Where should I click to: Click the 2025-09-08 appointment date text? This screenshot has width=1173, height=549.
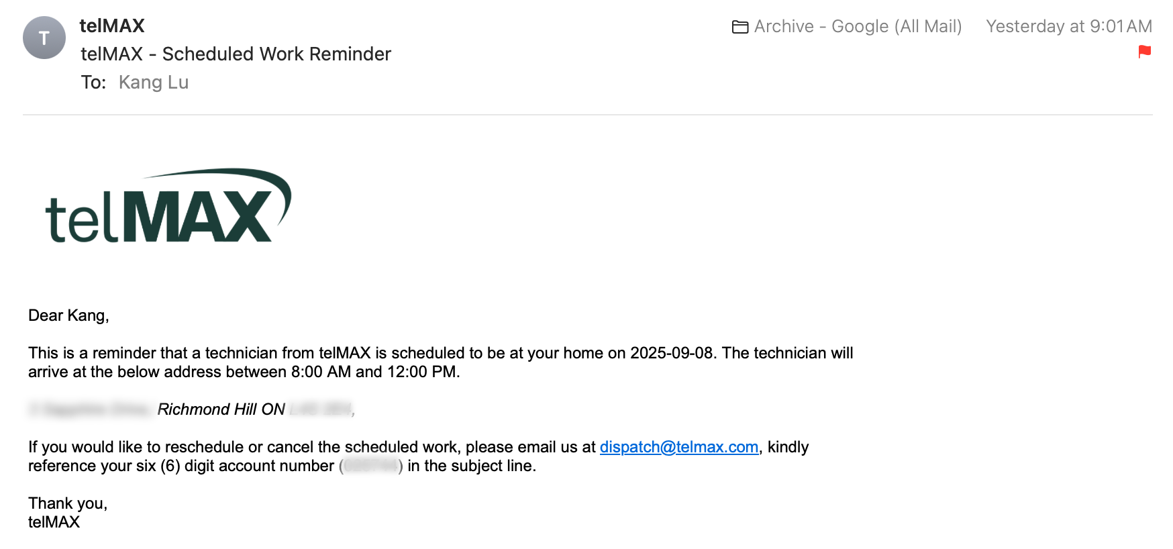point(671,353)
